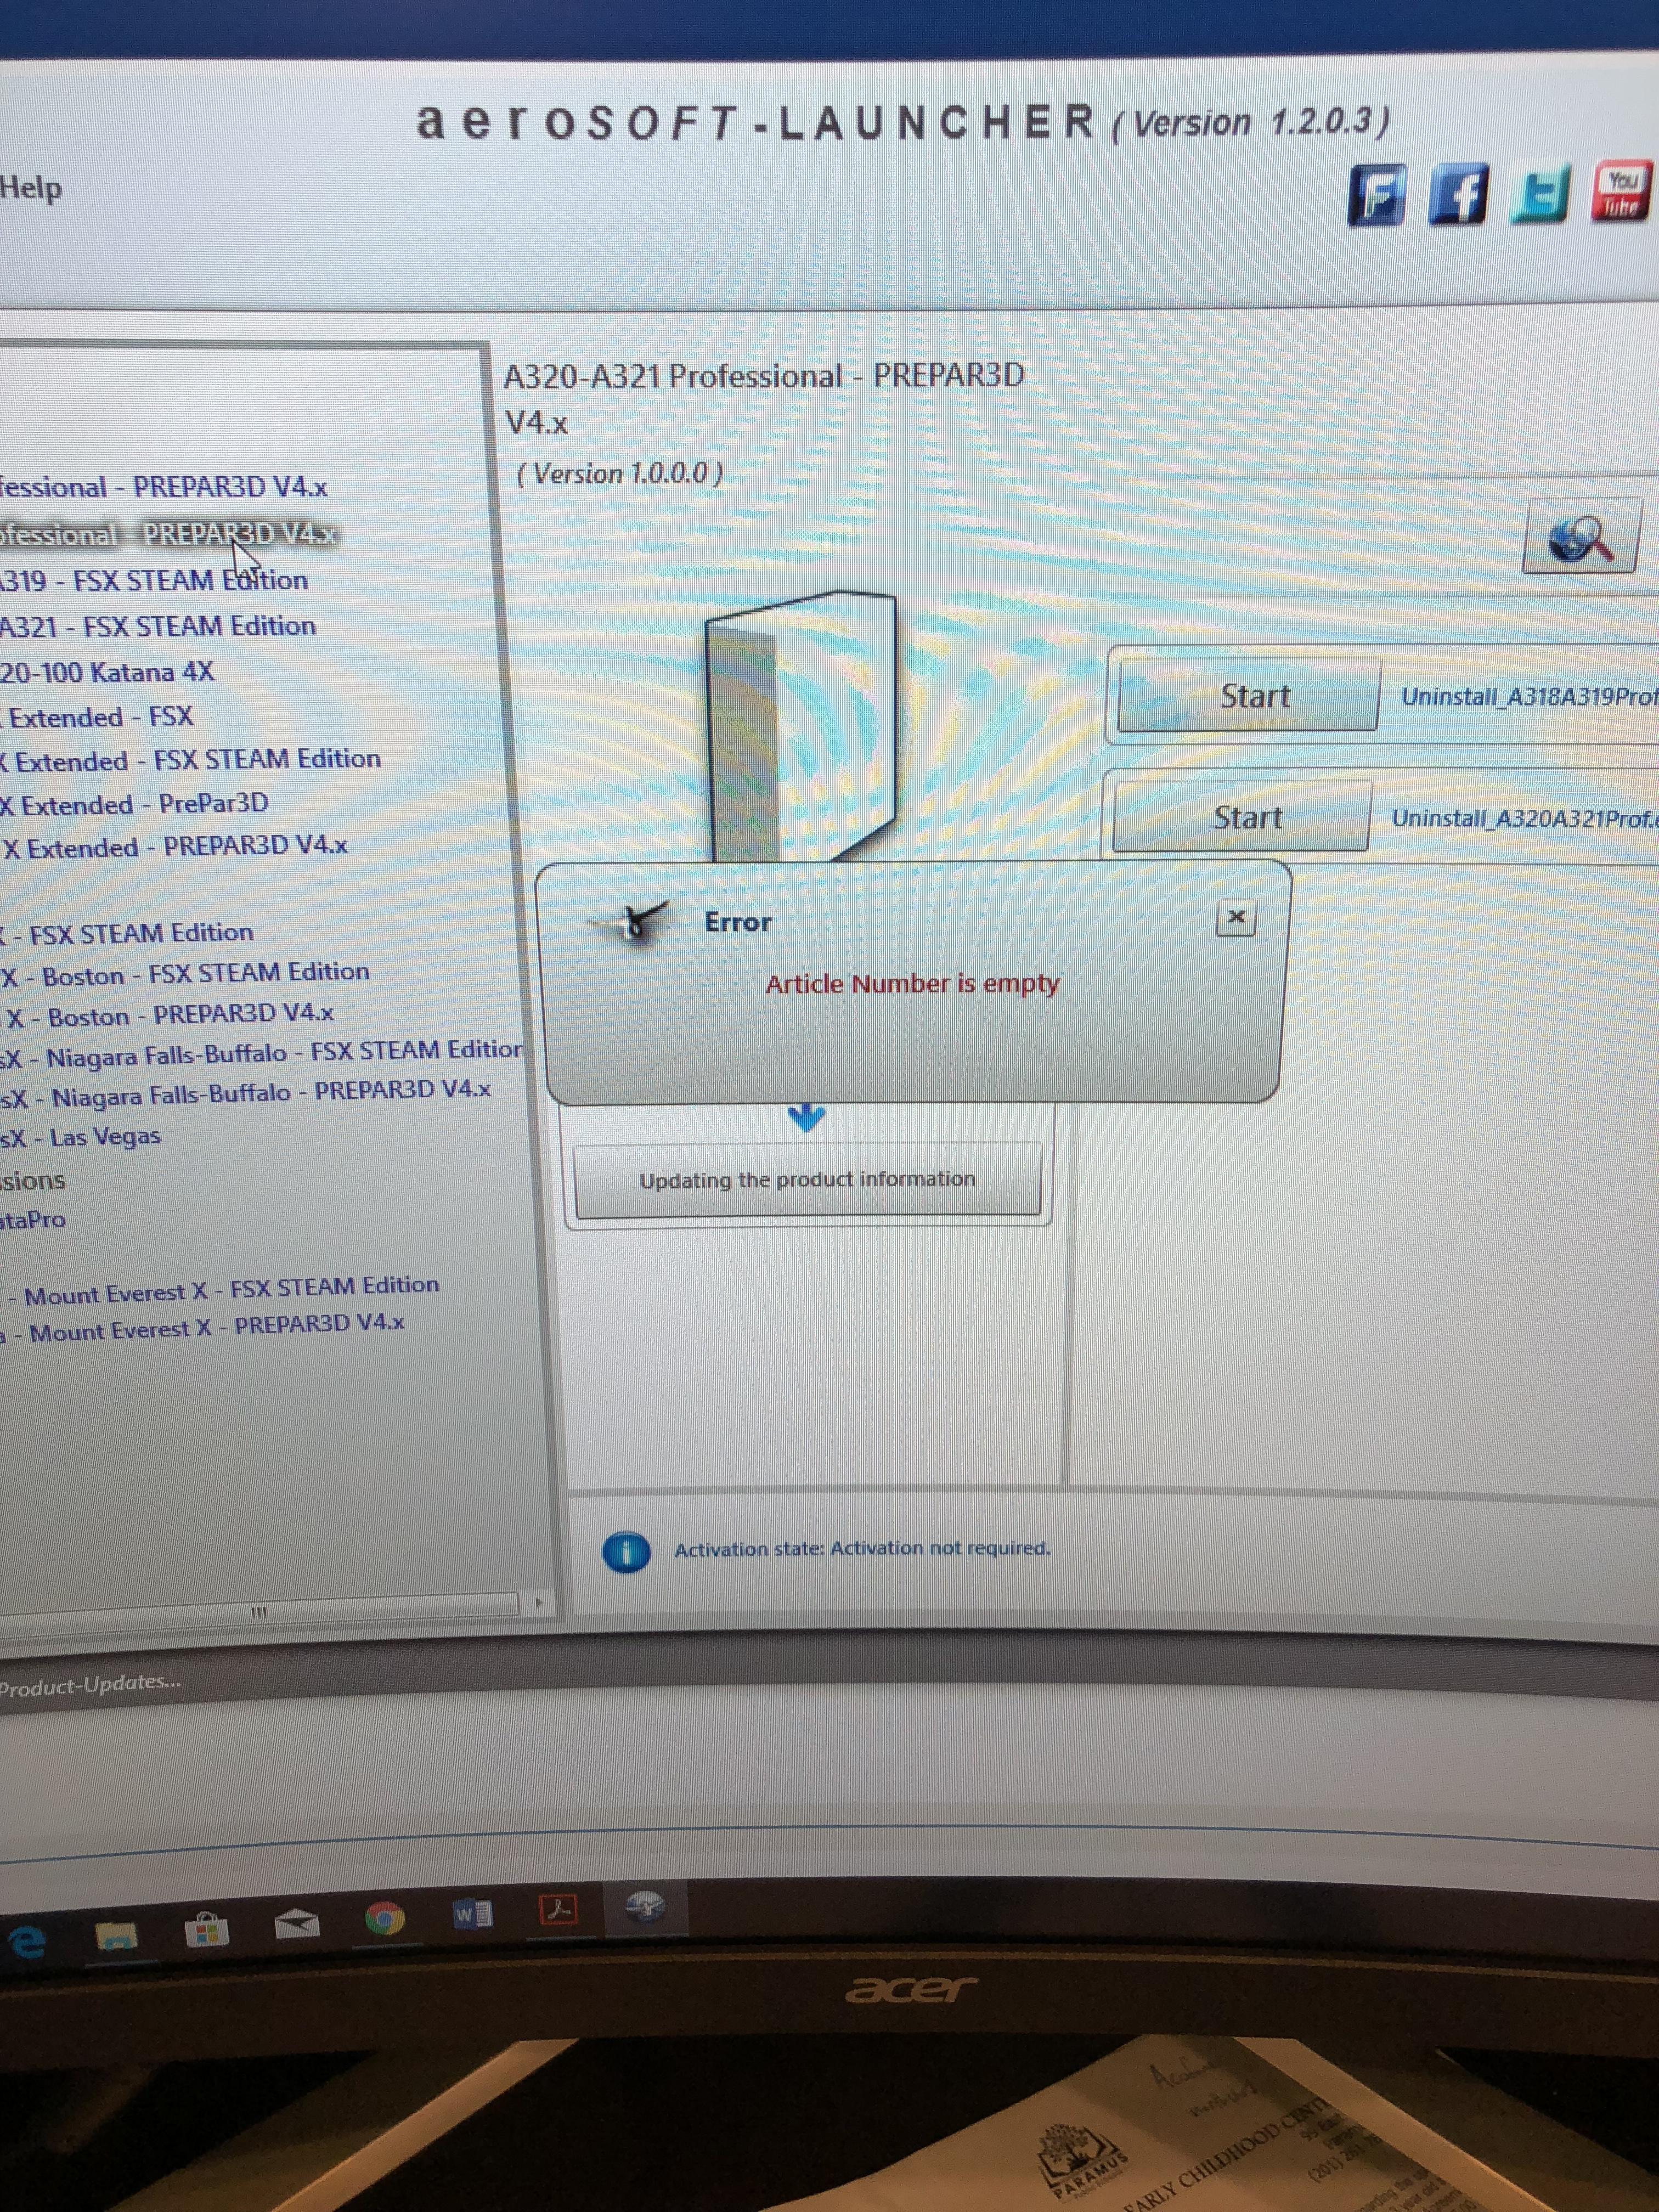
Task: Select the highlighted Professional - PREPAR3D V4.x row
Action: 168,534
